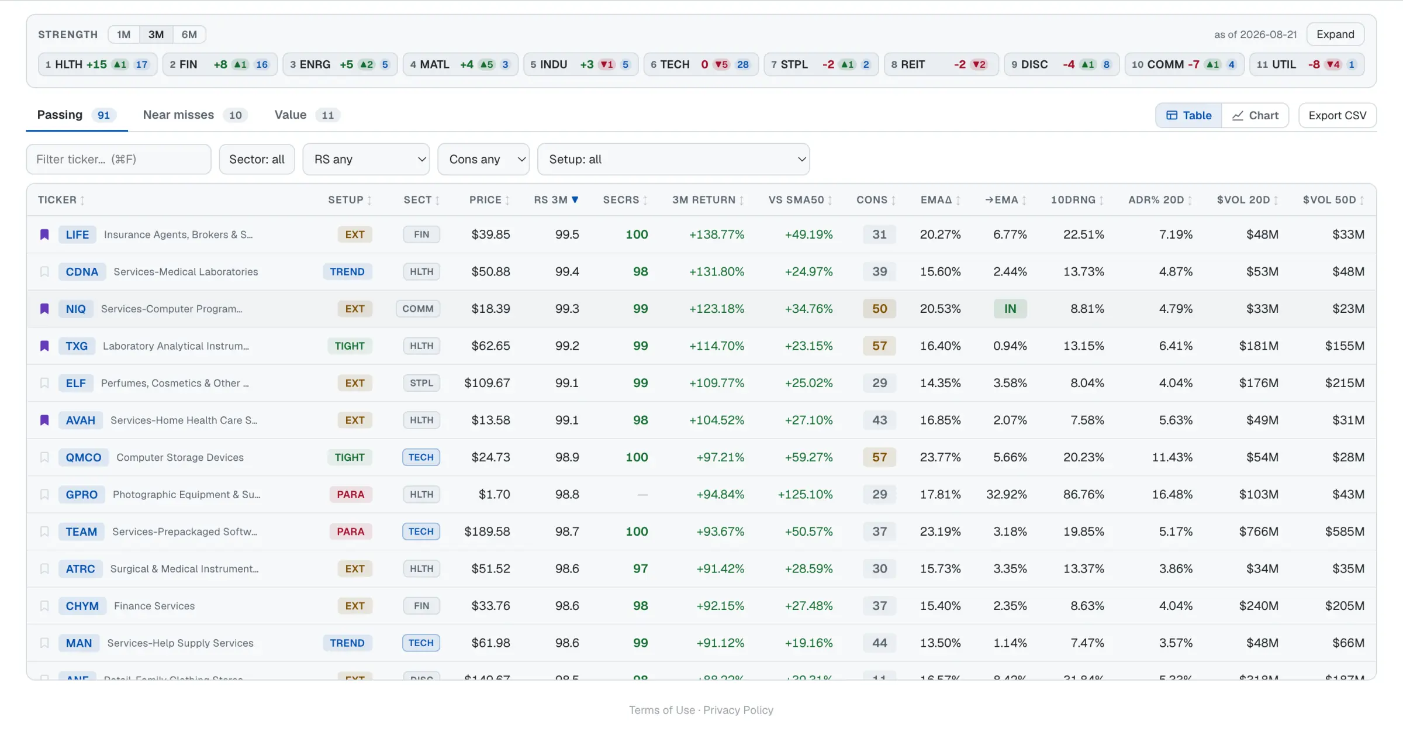Image resolution: width=1403 pixels, height=745 pixels.
Task: Open Terms of Use link
Action: click(x=662, y=710)
